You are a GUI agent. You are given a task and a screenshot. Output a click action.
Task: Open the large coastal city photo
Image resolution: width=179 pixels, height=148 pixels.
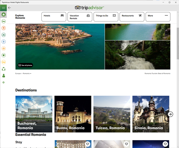pyautogui.click(x=60, y=47)
